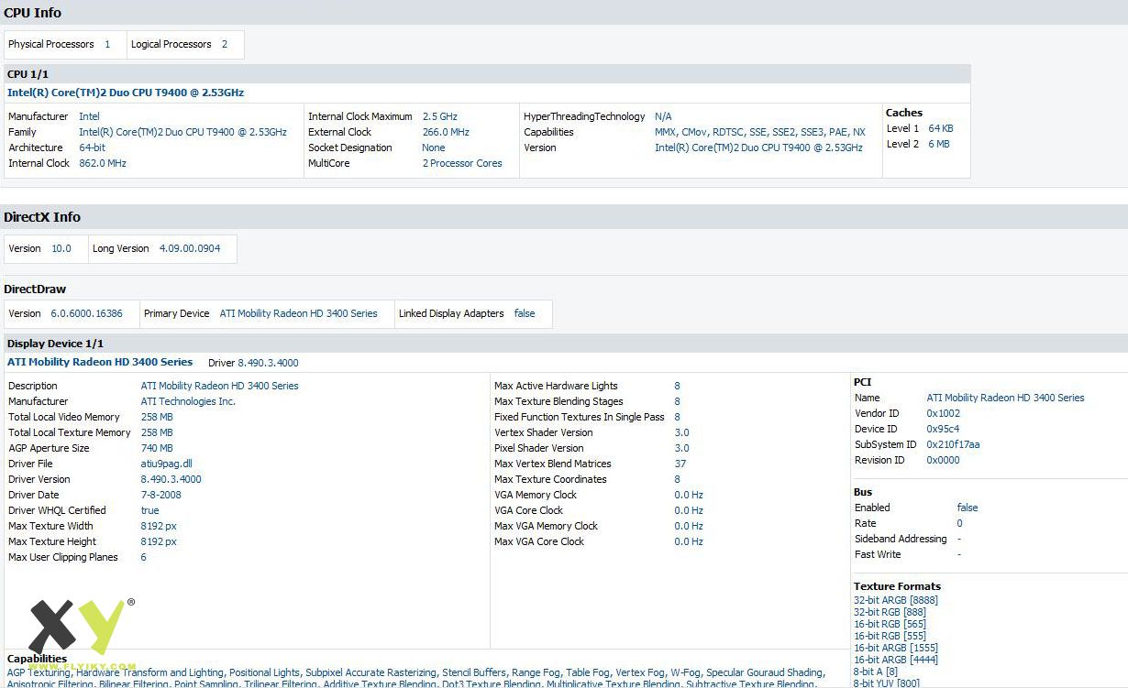Click the "DirectX Info" section heading

[x=42, y=217]
